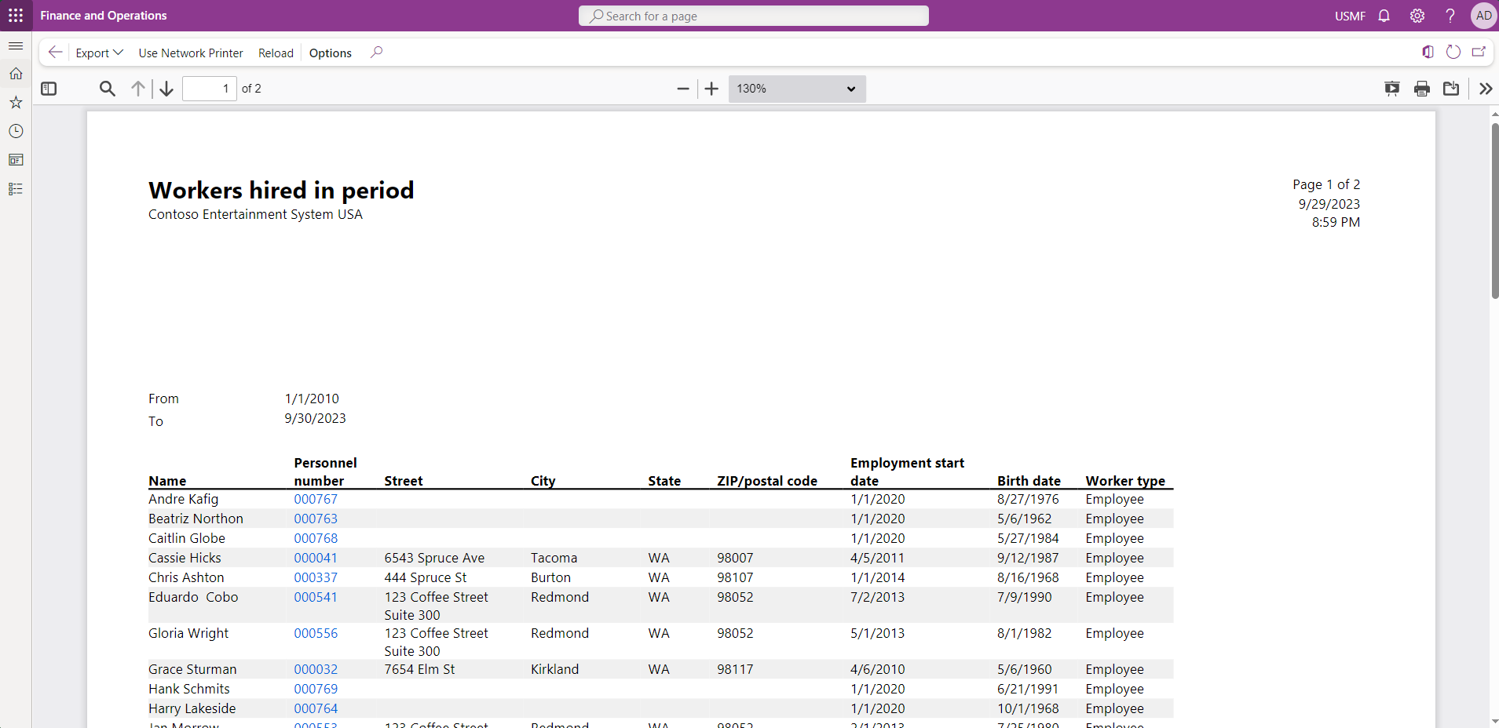This screenshot has height=728, width=1499.
Task: Decrease zoom with the minus control
Action: coord(682,89)
